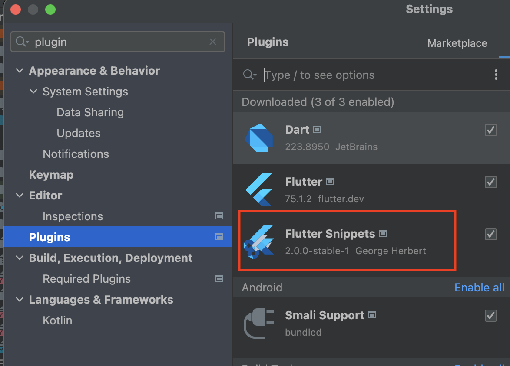Click the Smali Support plug icon
510x366 pixels.
pos(259,324)
